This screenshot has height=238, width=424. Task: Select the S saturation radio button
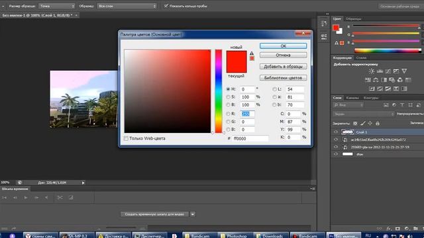click(x=228, y=97)
